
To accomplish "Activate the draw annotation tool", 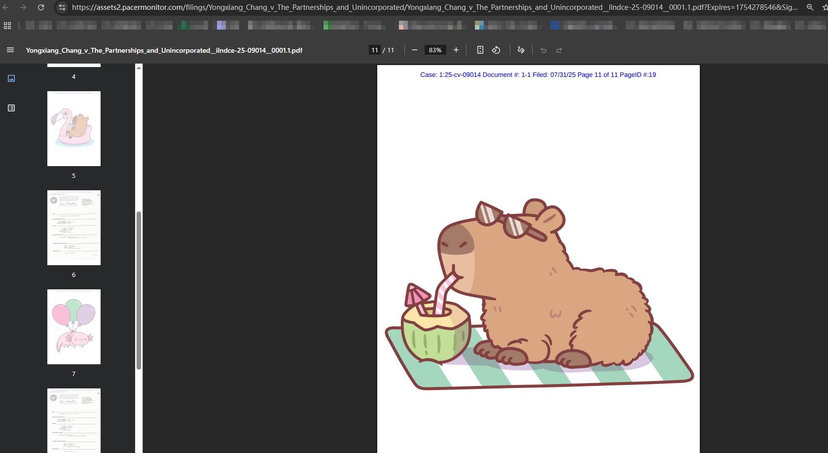I will (x=521, y=50).
